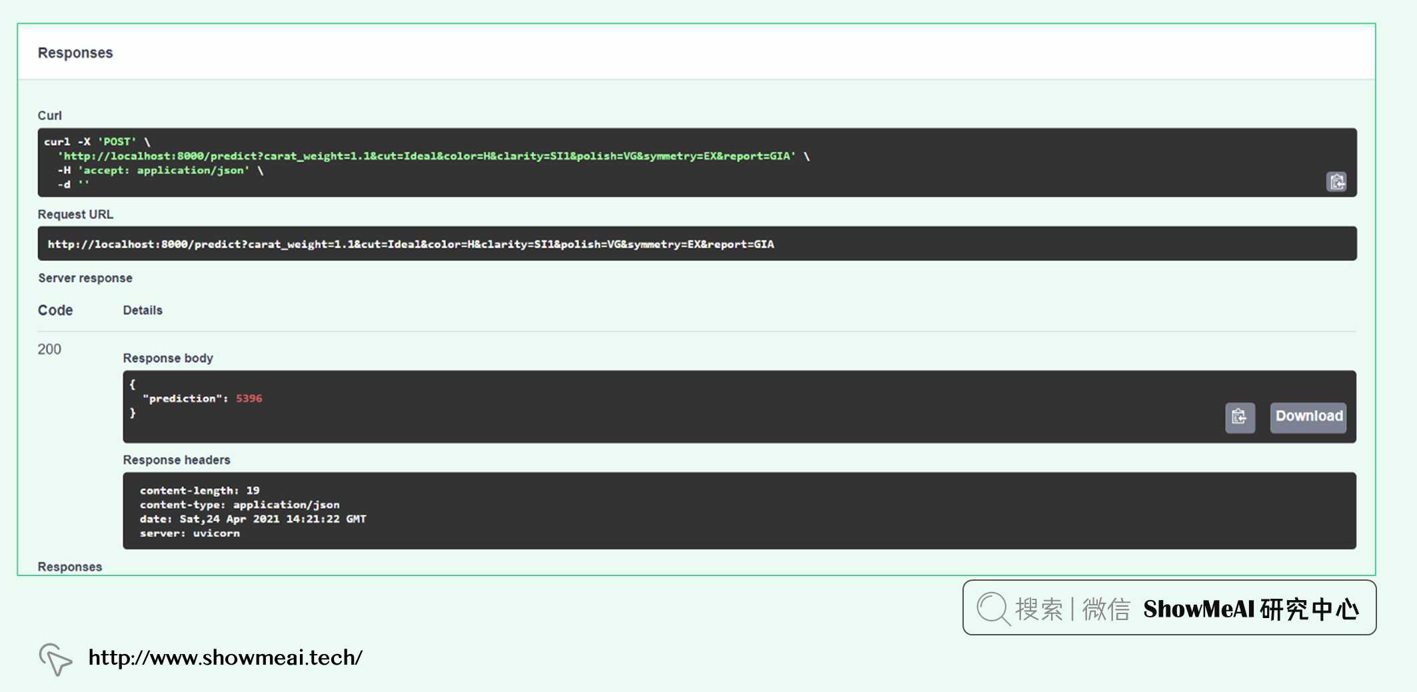
Task: Click the prediction value 5396
Action: (x=249, y=398)
